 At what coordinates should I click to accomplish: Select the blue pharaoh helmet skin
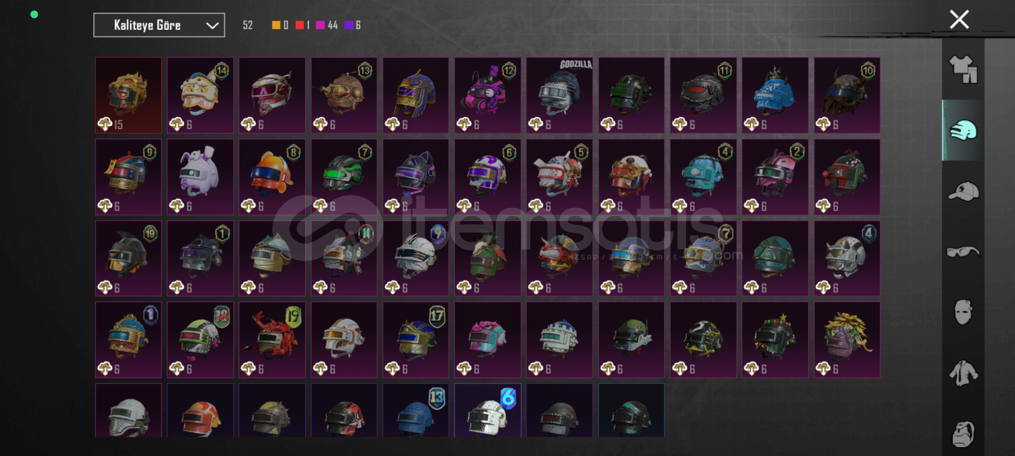click(x=416, y=95)
